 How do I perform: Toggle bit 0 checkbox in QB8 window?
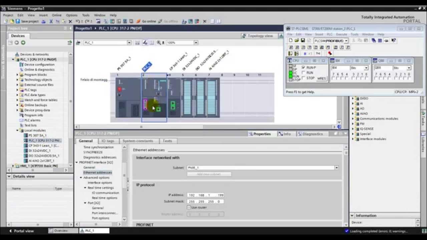409,78
